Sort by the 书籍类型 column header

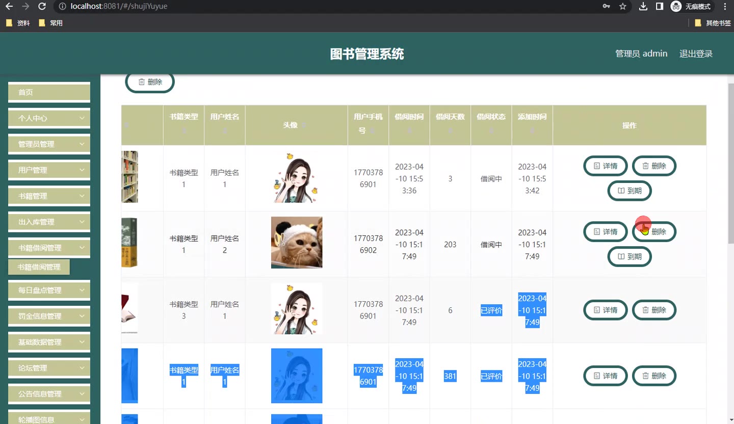(x=183, y=125)
